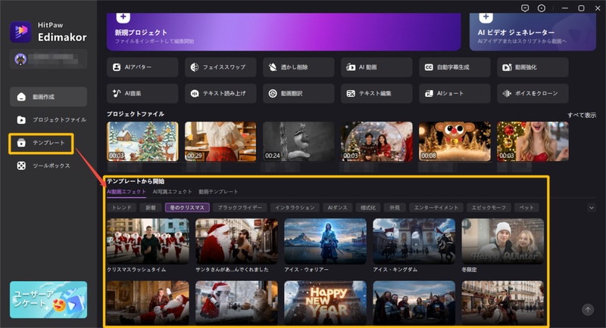Screen dimensions: 606x328
Task: Open the 00:29 project thumbnail
Action: click(x=220, y=141)
